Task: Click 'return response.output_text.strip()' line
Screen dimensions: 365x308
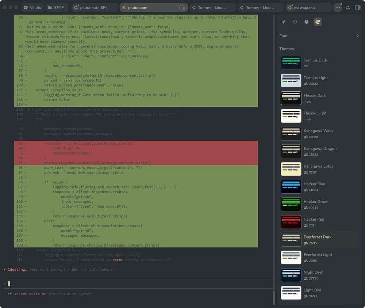Action: [x=90, y=216]
